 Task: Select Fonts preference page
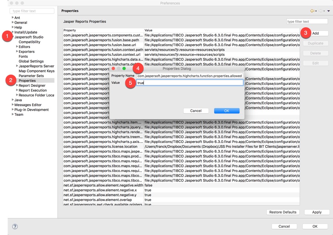coord(23,56)
